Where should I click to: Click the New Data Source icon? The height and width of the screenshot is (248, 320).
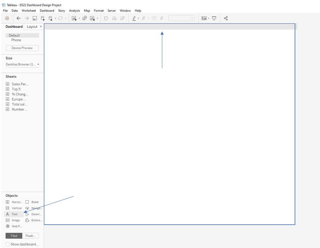click(x=42, y=18)
